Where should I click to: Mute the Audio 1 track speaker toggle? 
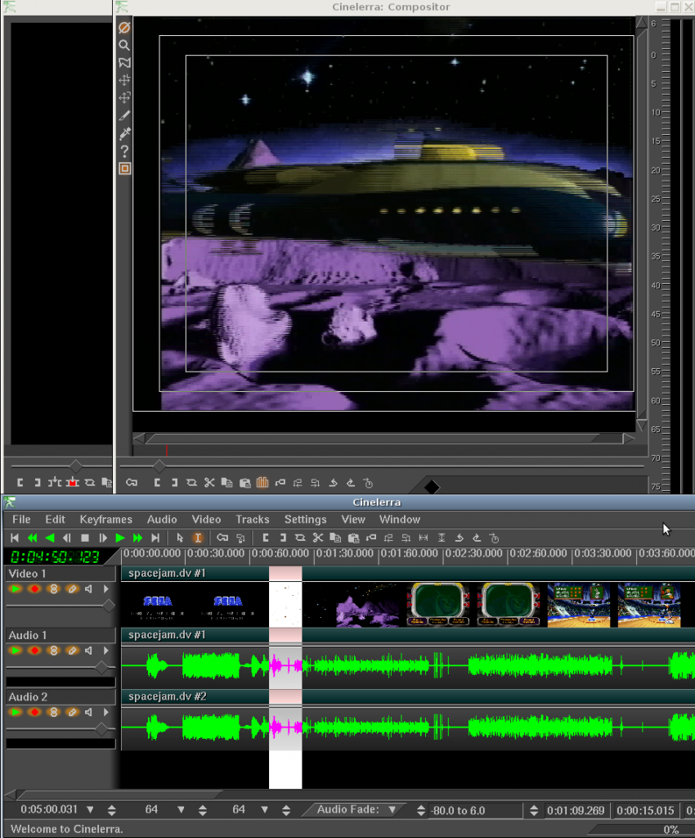coord(88,650)
